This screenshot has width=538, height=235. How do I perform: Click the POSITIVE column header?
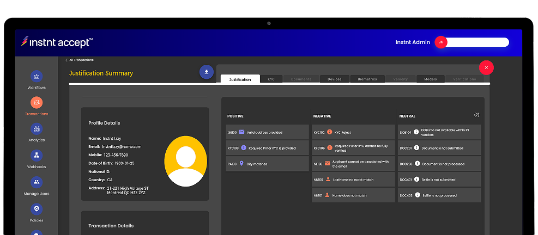(x=235, y=116)
